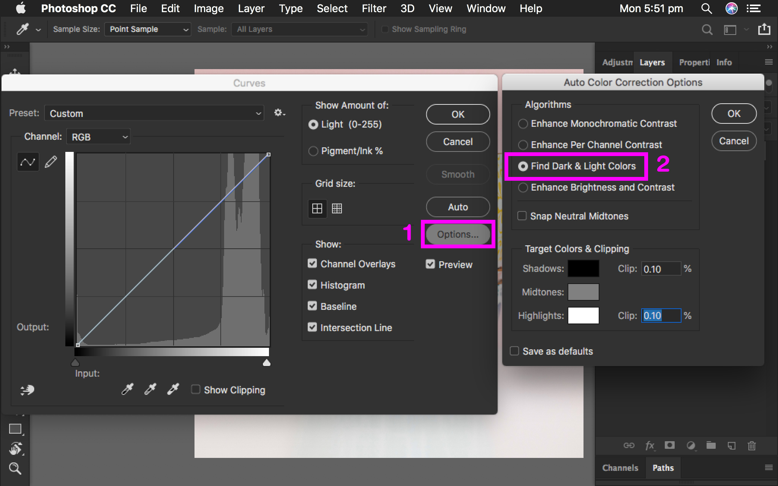Switch Curves grid to the fine grid size
This screenshot has width=778, height=486.
[337, 208]
